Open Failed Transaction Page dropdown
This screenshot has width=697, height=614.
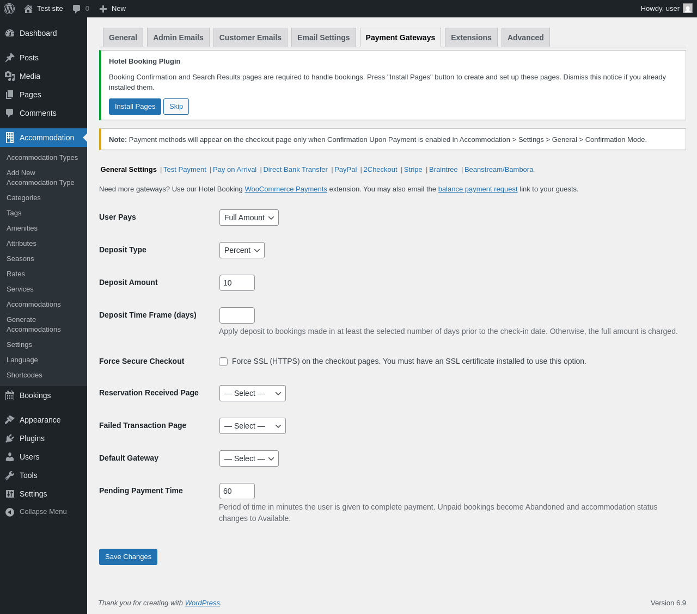coord(253,426)
